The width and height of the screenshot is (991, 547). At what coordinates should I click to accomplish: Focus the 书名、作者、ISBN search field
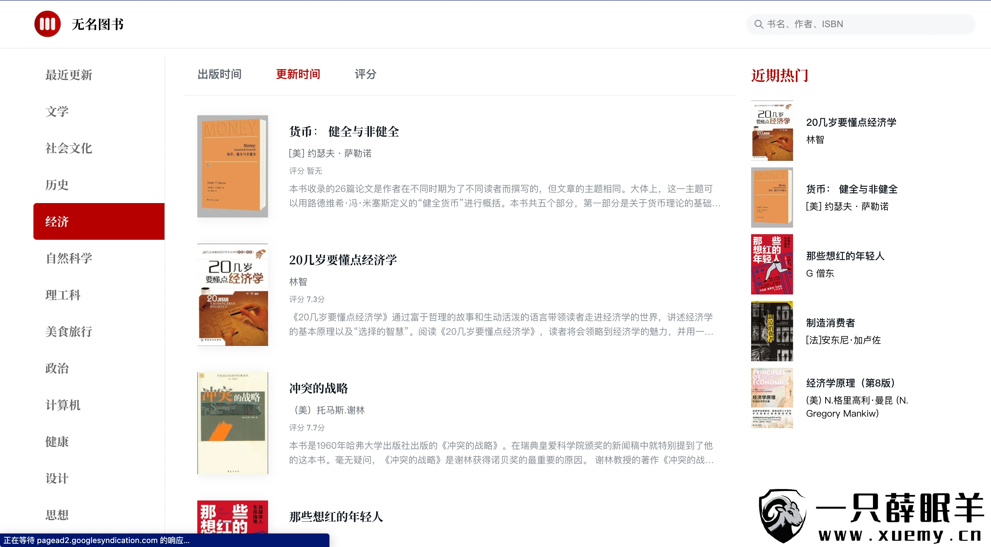click(x=861, y=24)
